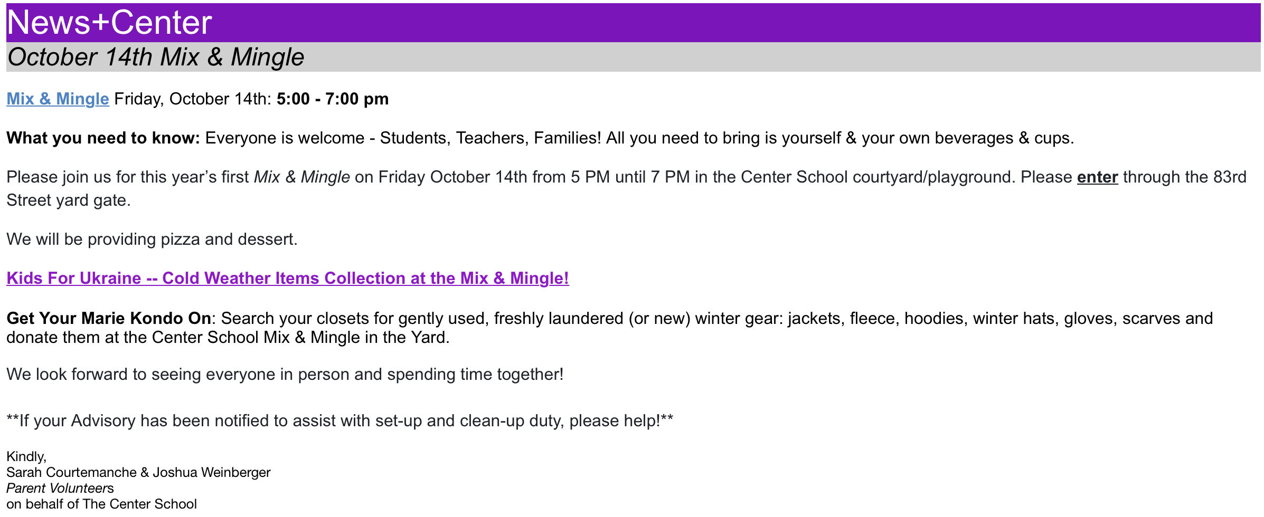This screenshot has height=517, width=1264.
Task: Click the pizza and dessert sentence
Action: coord(152,240)
